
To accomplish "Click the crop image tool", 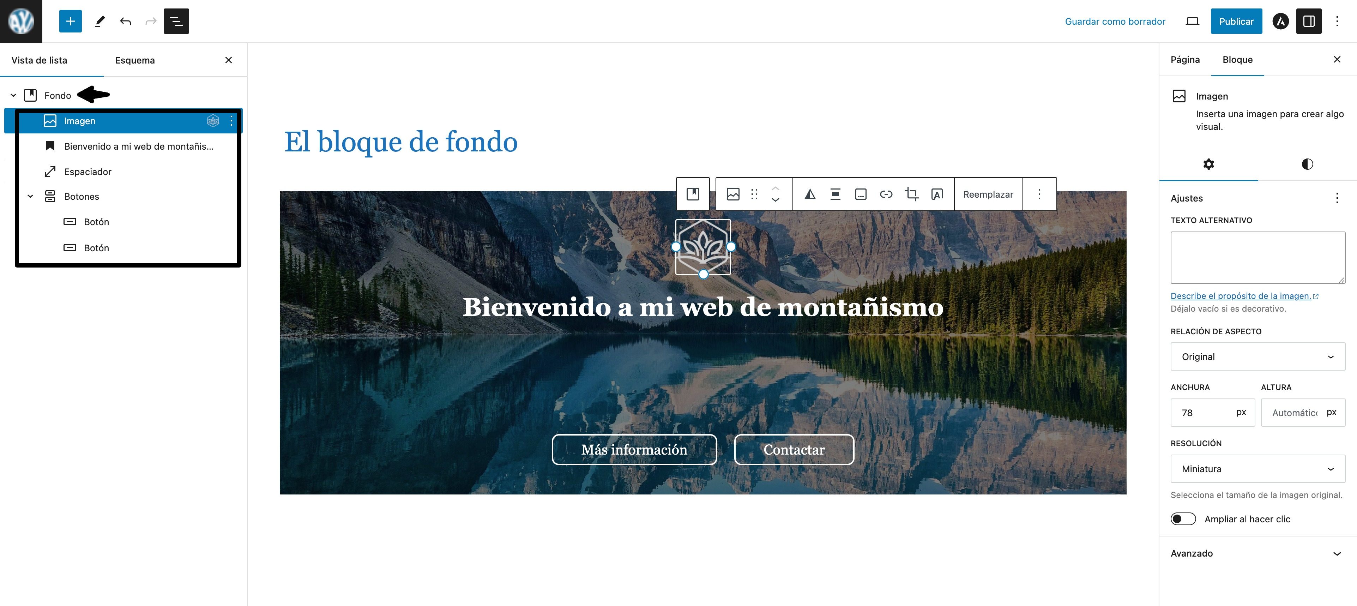I will tap(911, 194).
